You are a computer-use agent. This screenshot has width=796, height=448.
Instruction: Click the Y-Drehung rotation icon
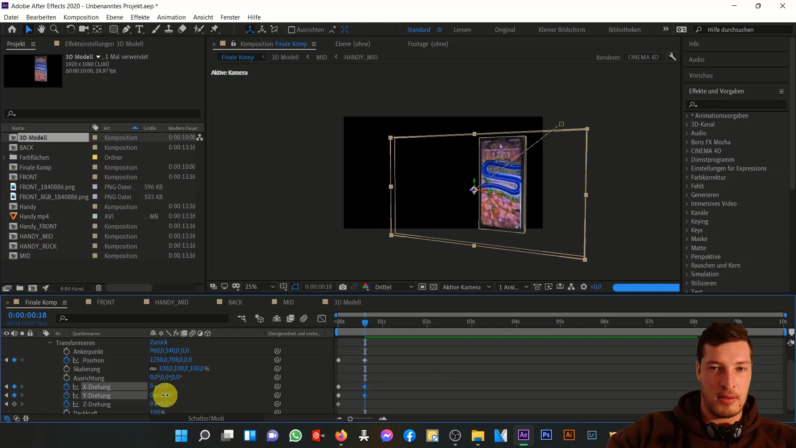point(66,395)
